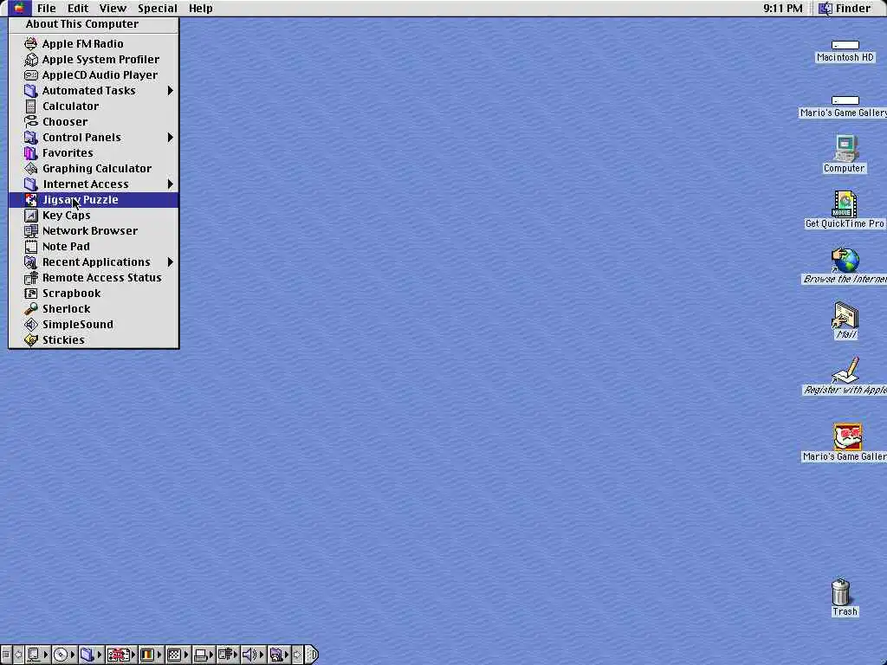
Task: Open the CD player Control Strip module
Action: tap(65, 655)
